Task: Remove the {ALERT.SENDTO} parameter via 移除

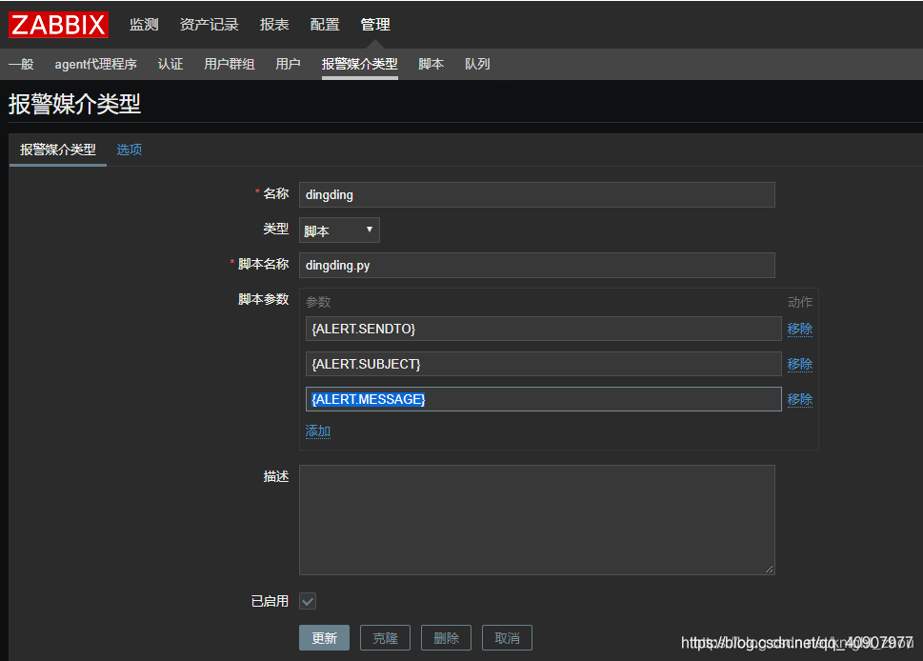Action: [800, 329]
